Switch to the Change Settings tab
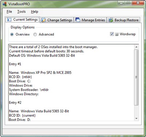146x137 pixels. (57, 20)
